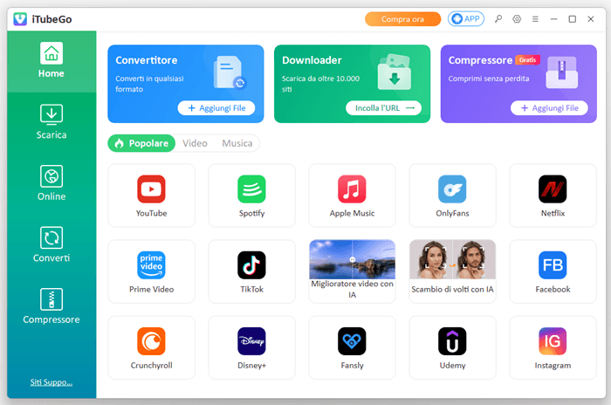Maximize the iTubeGo window
Screen dimensions: 611x405
point(572,18)
